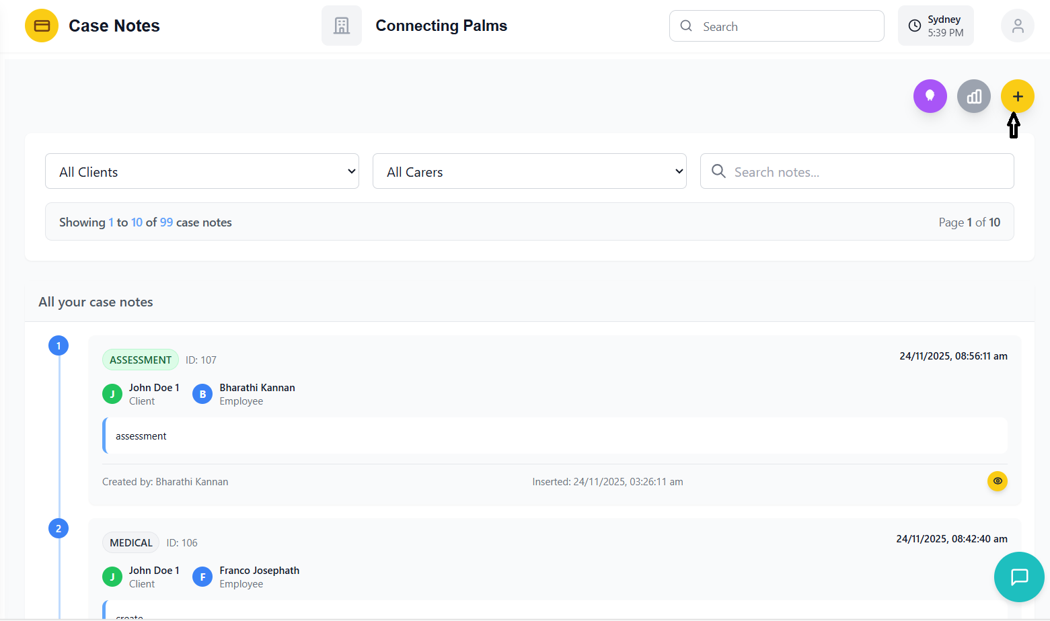The width and height of the screenshot is (1050, 621).
Task: Click the yellow Case Notes logo icon
Action: [x=42, y=26]
